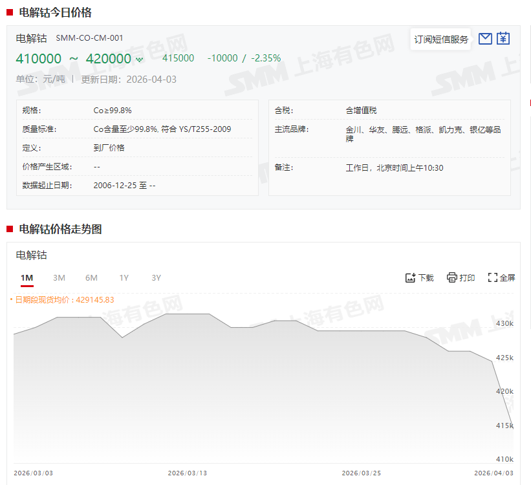Viewport: 531px width, 485px height.
Task: Click the 日期段现货均价 average price legend
Action: click(x=63, y=299)
